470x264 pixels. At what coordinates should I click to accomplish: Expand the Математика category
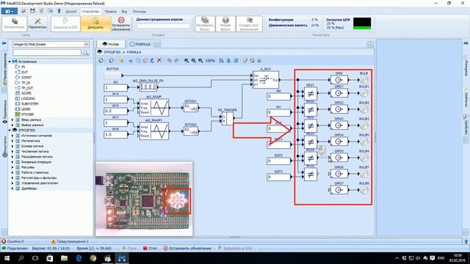[13, 141]
